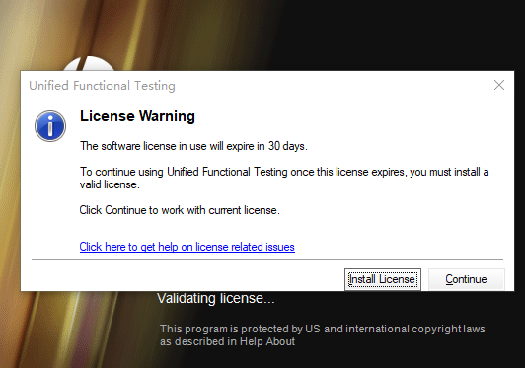Continue with the current license
This screenshot has height=368, width=525.
467,279
